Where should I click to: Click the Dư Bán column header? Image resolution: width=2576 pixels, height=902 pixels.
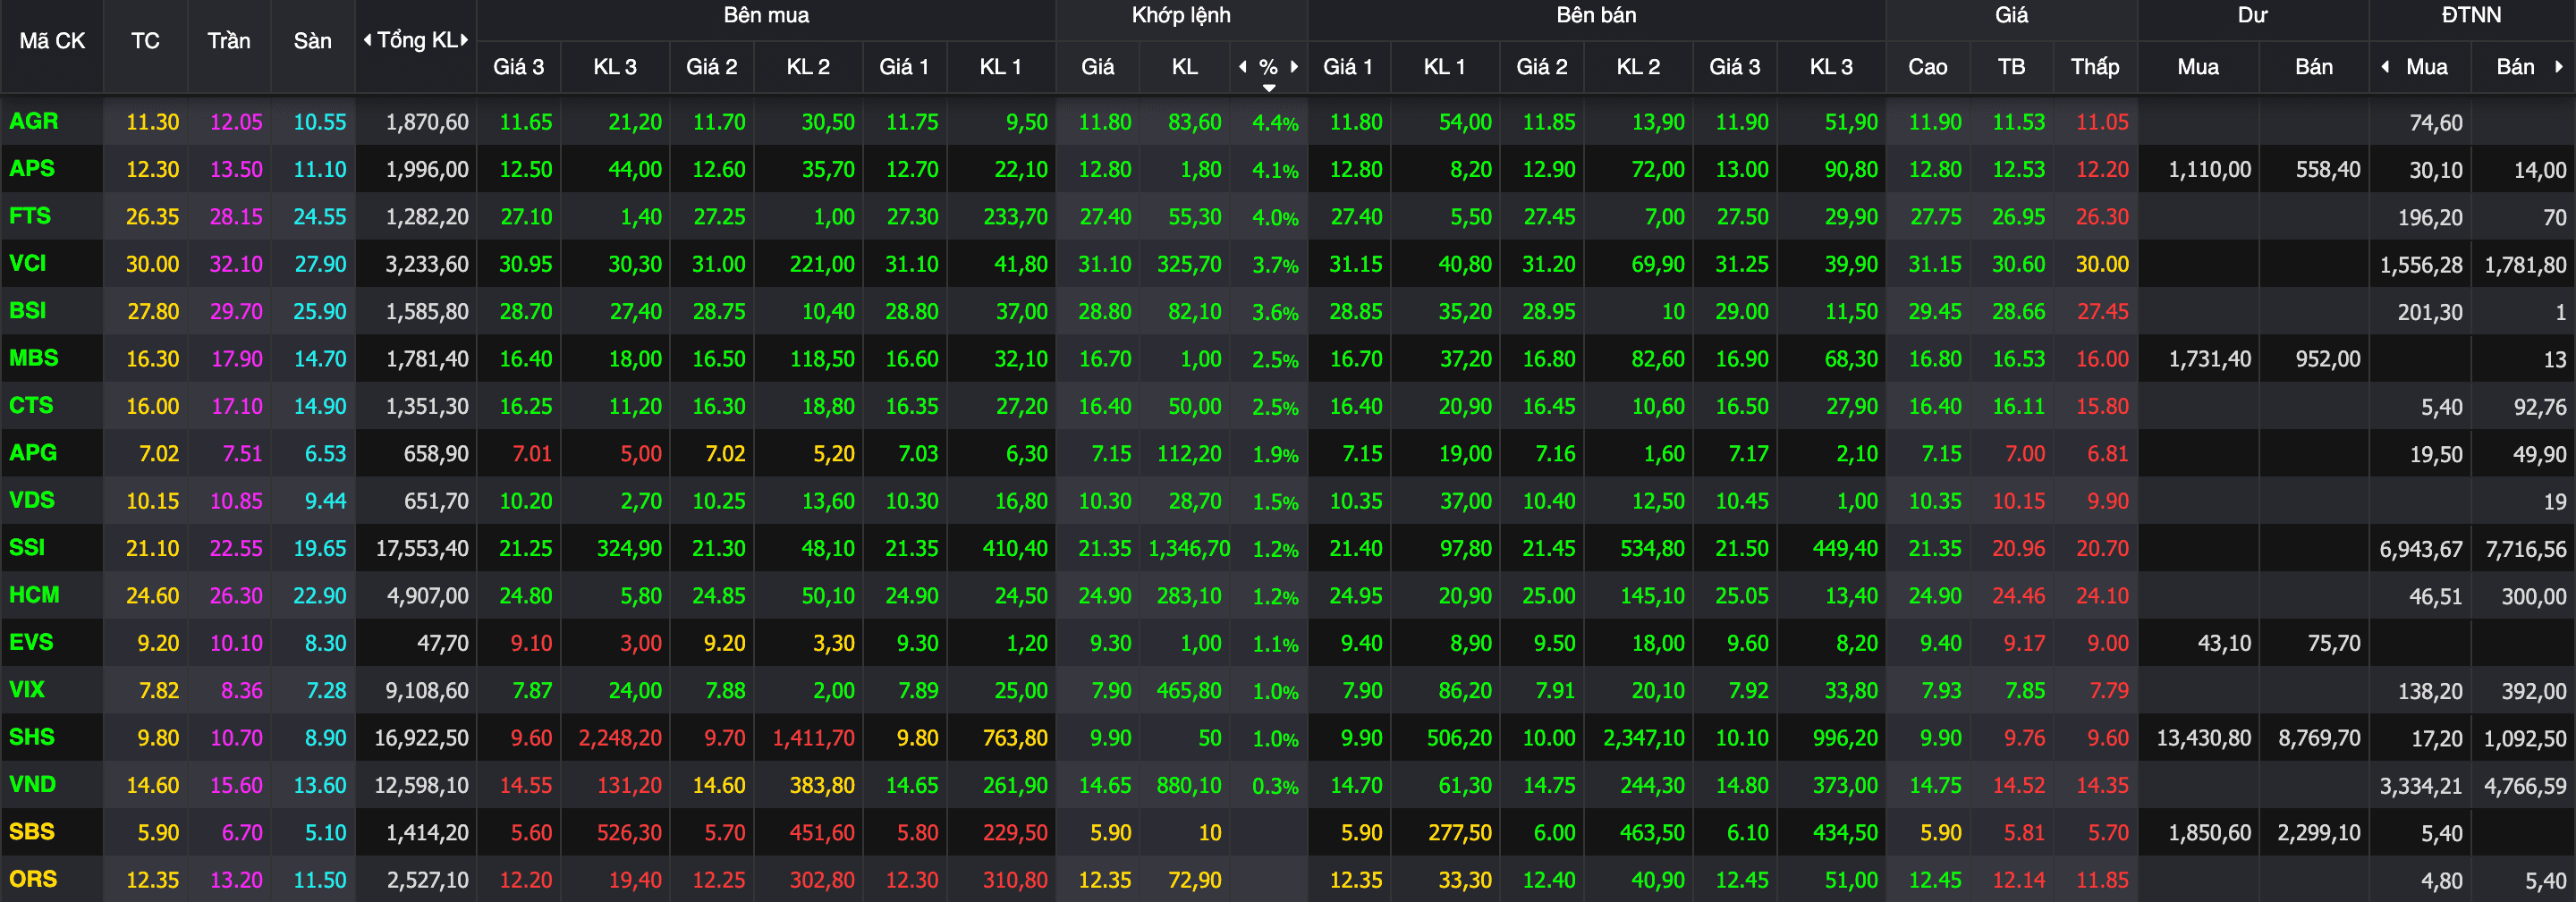(2313, 67)
